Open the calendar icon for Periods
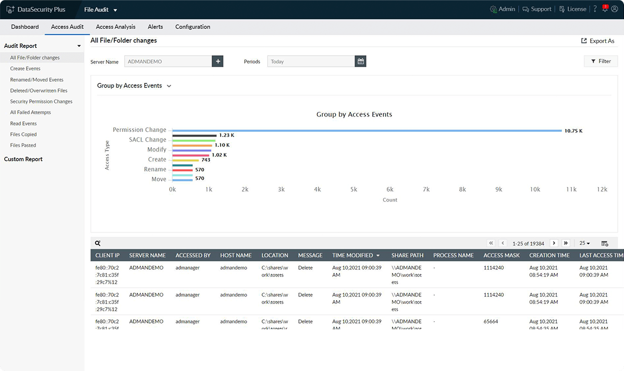The height and width of the screenshot is (371, 624). [x=360, y=61]
